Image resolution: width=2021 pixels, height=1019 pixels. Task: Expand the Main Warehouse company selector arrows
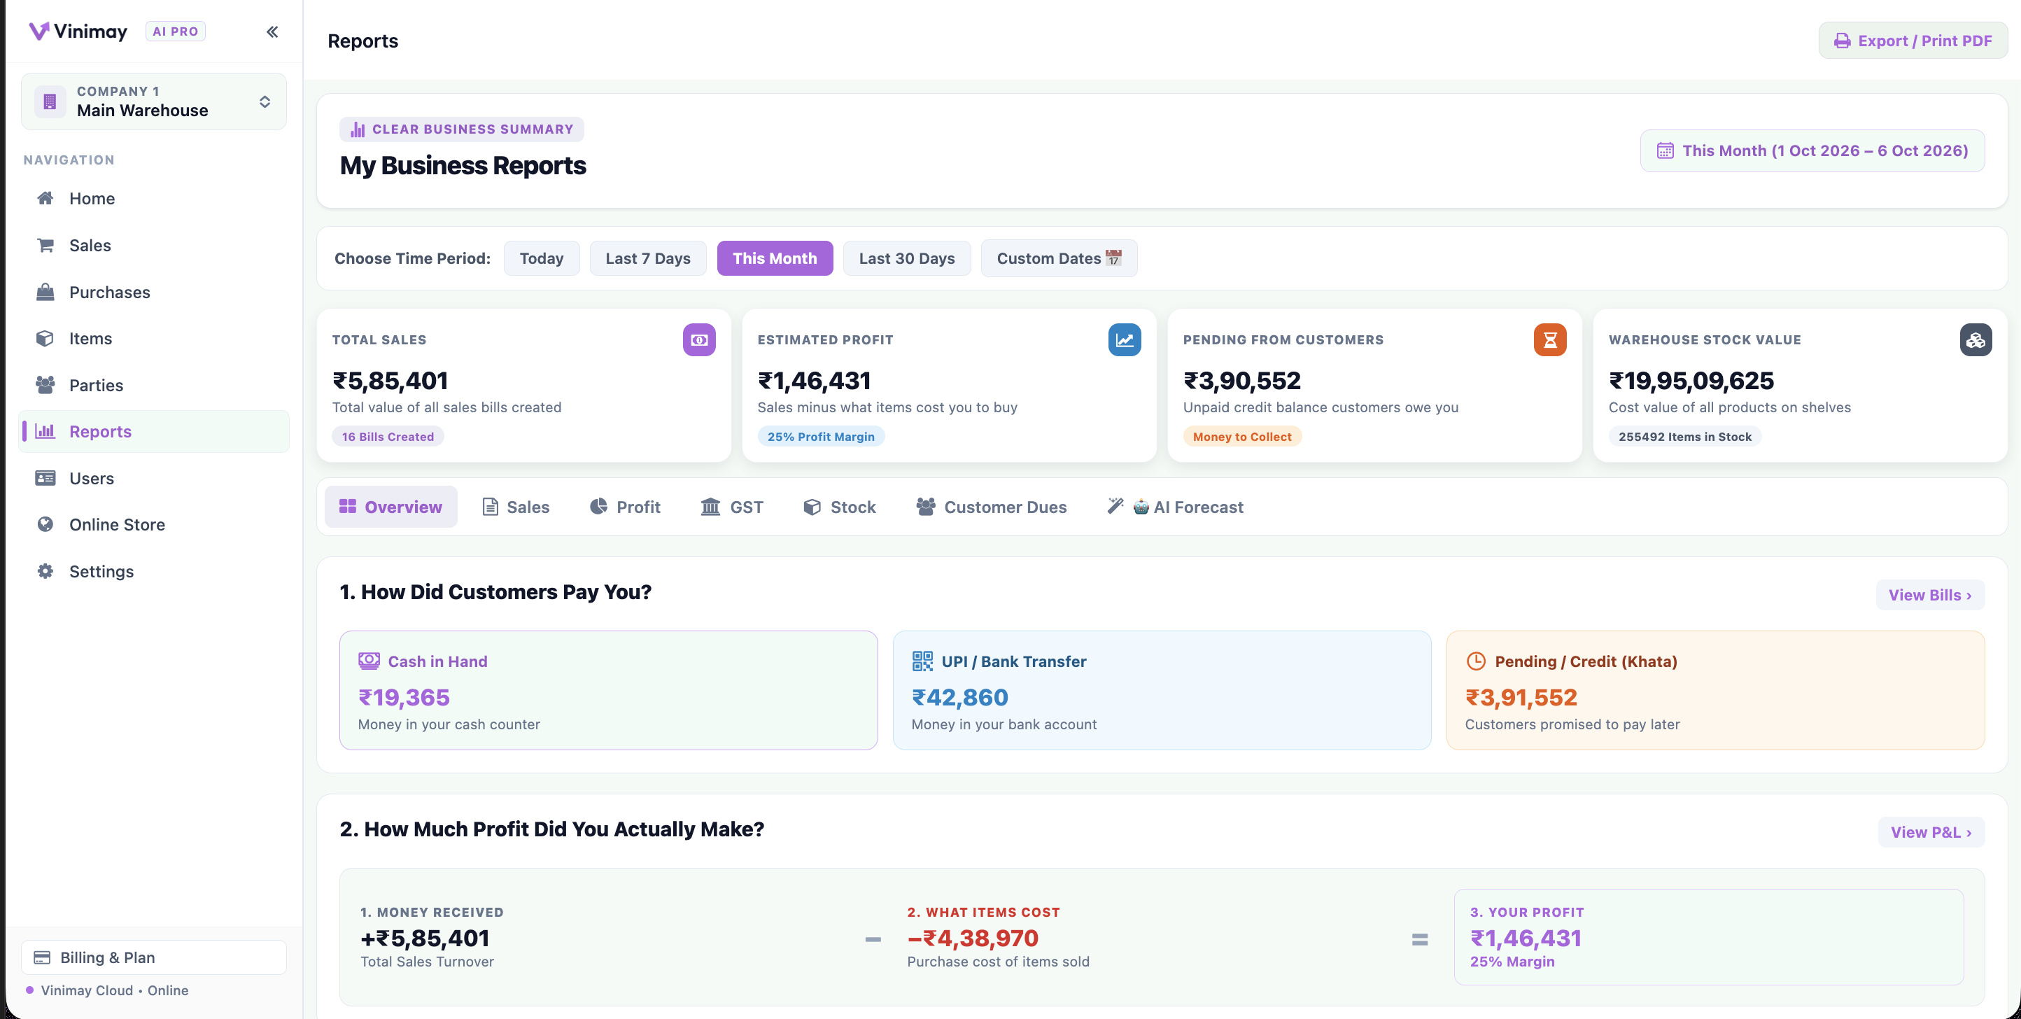[x=265, y=101]
